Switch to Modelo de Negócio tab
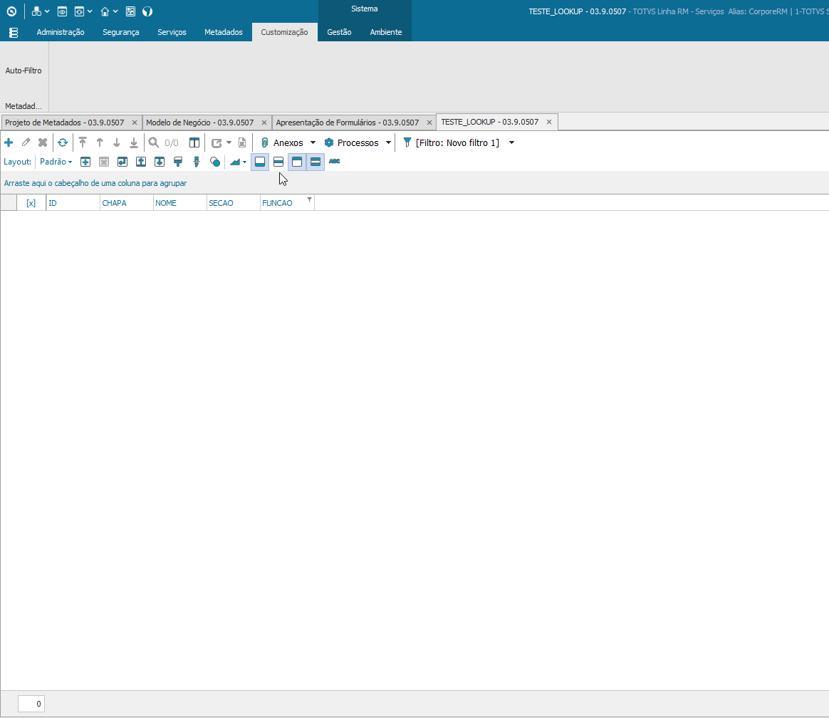829x718 pixels. coord(200,123)
